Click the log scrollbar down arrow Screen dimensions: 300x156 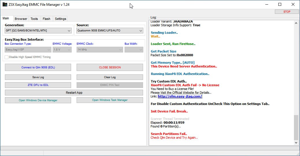tap(296, 142)
